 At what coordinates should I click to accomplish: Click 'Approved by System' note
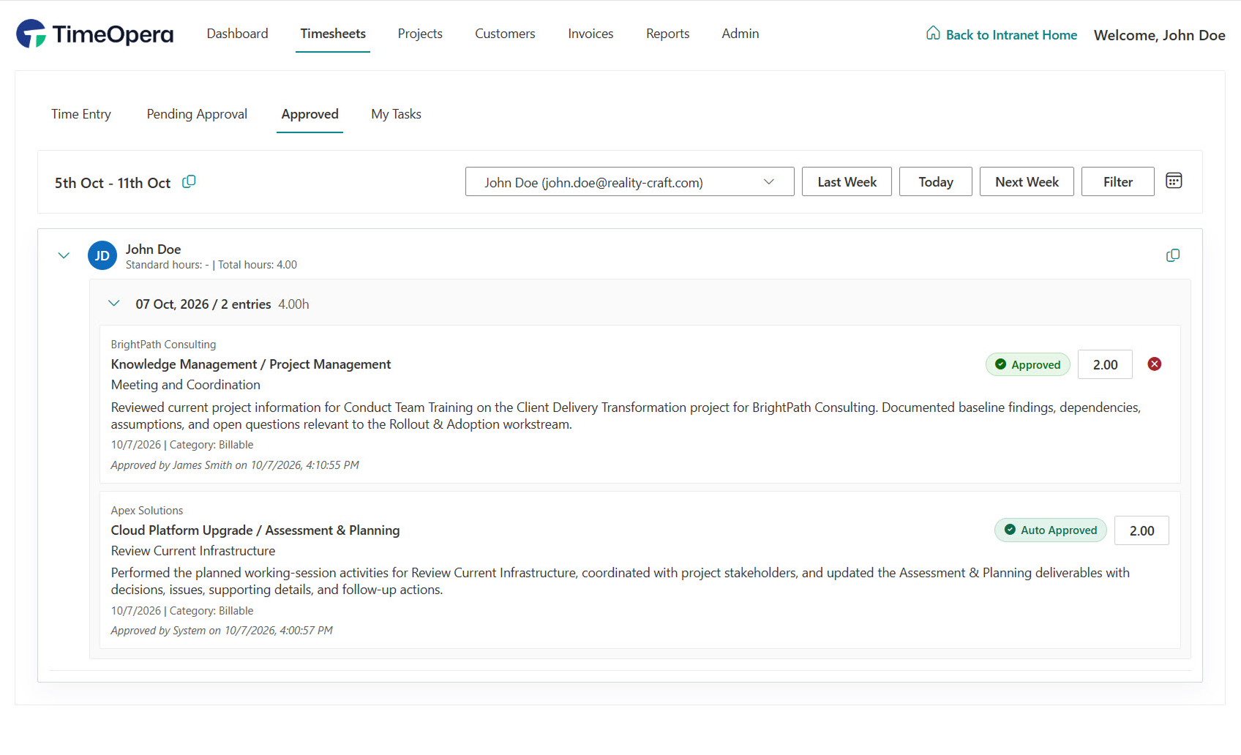222,631
